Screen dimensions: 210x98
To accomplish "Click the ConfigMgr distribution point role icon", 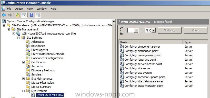I will [x=122, y=51].
